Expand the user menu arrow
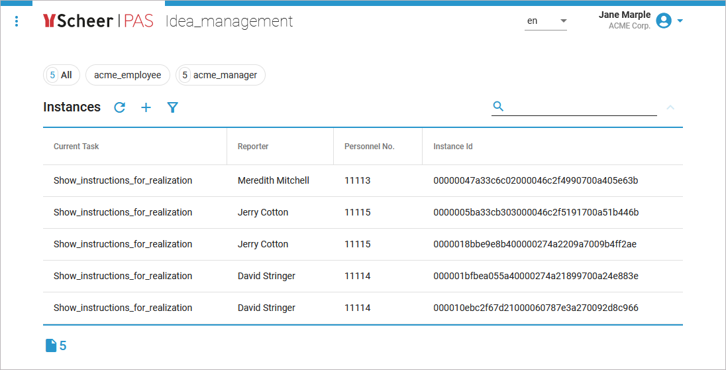 (x=680, y=21)
